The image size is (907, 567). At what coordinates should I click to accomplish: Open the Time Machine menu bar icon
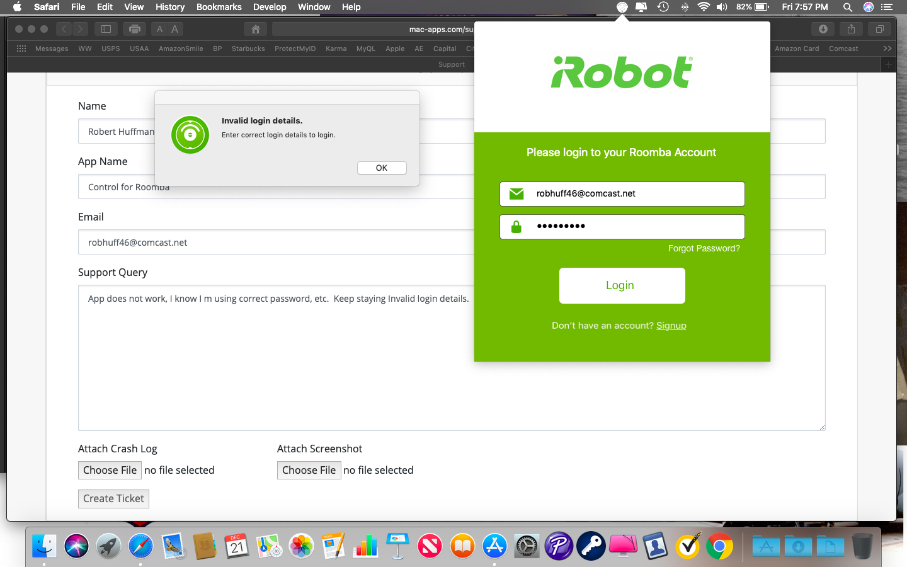pos(663,7)
